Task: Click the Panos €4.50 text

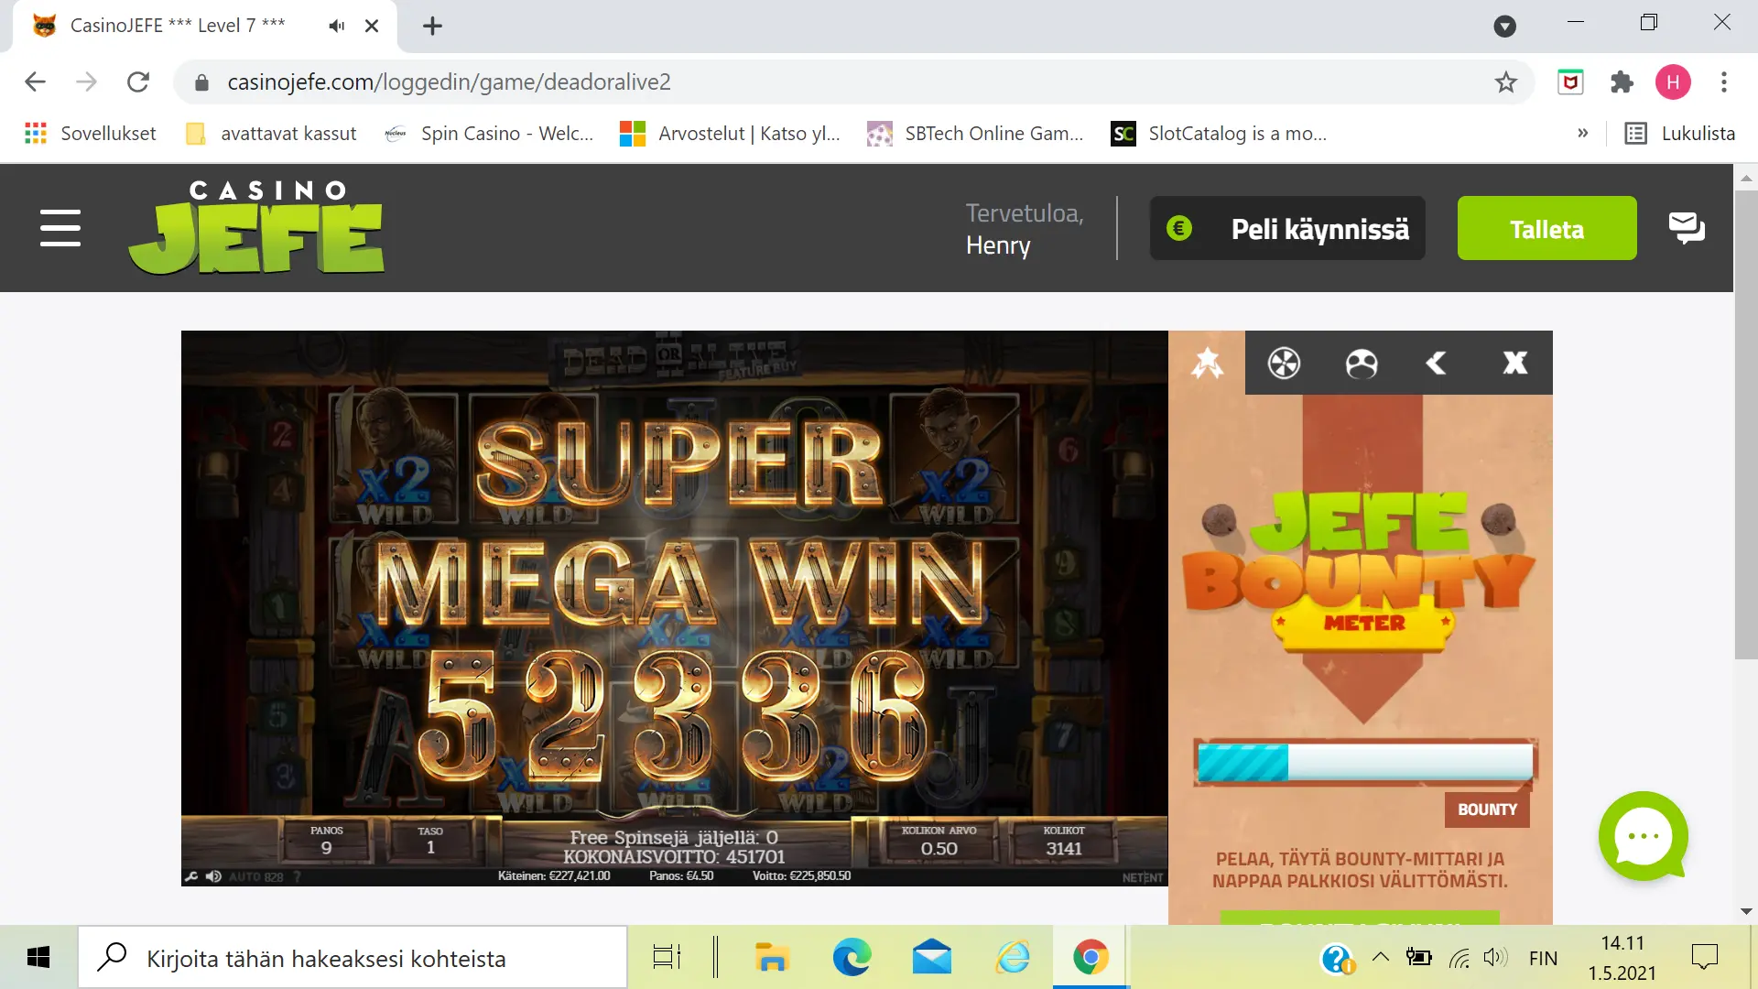Action: click(681, 876)
